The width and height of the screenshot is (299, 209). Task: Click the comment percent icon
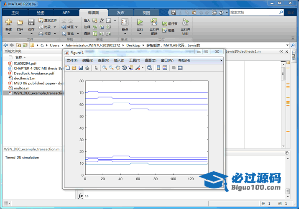[x=95, y=27]
